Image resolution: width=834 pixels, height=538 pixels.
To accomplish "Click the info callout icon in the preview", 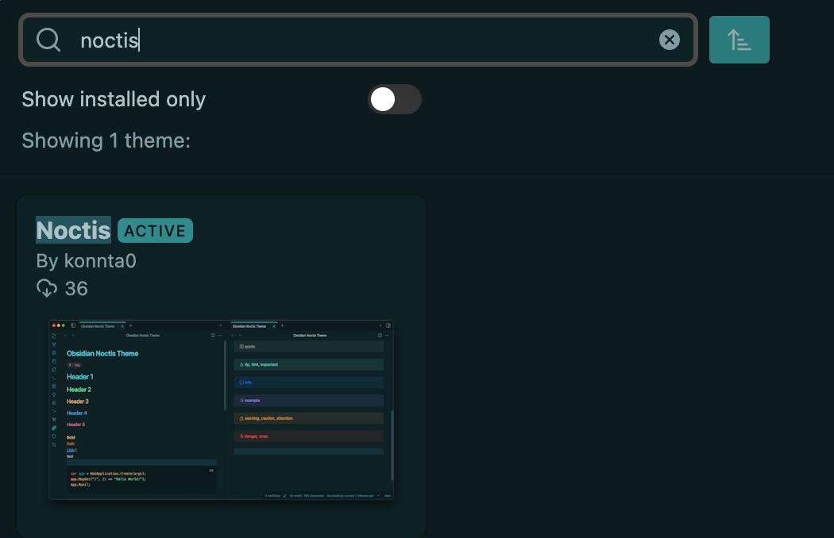I will click(241, 382).
